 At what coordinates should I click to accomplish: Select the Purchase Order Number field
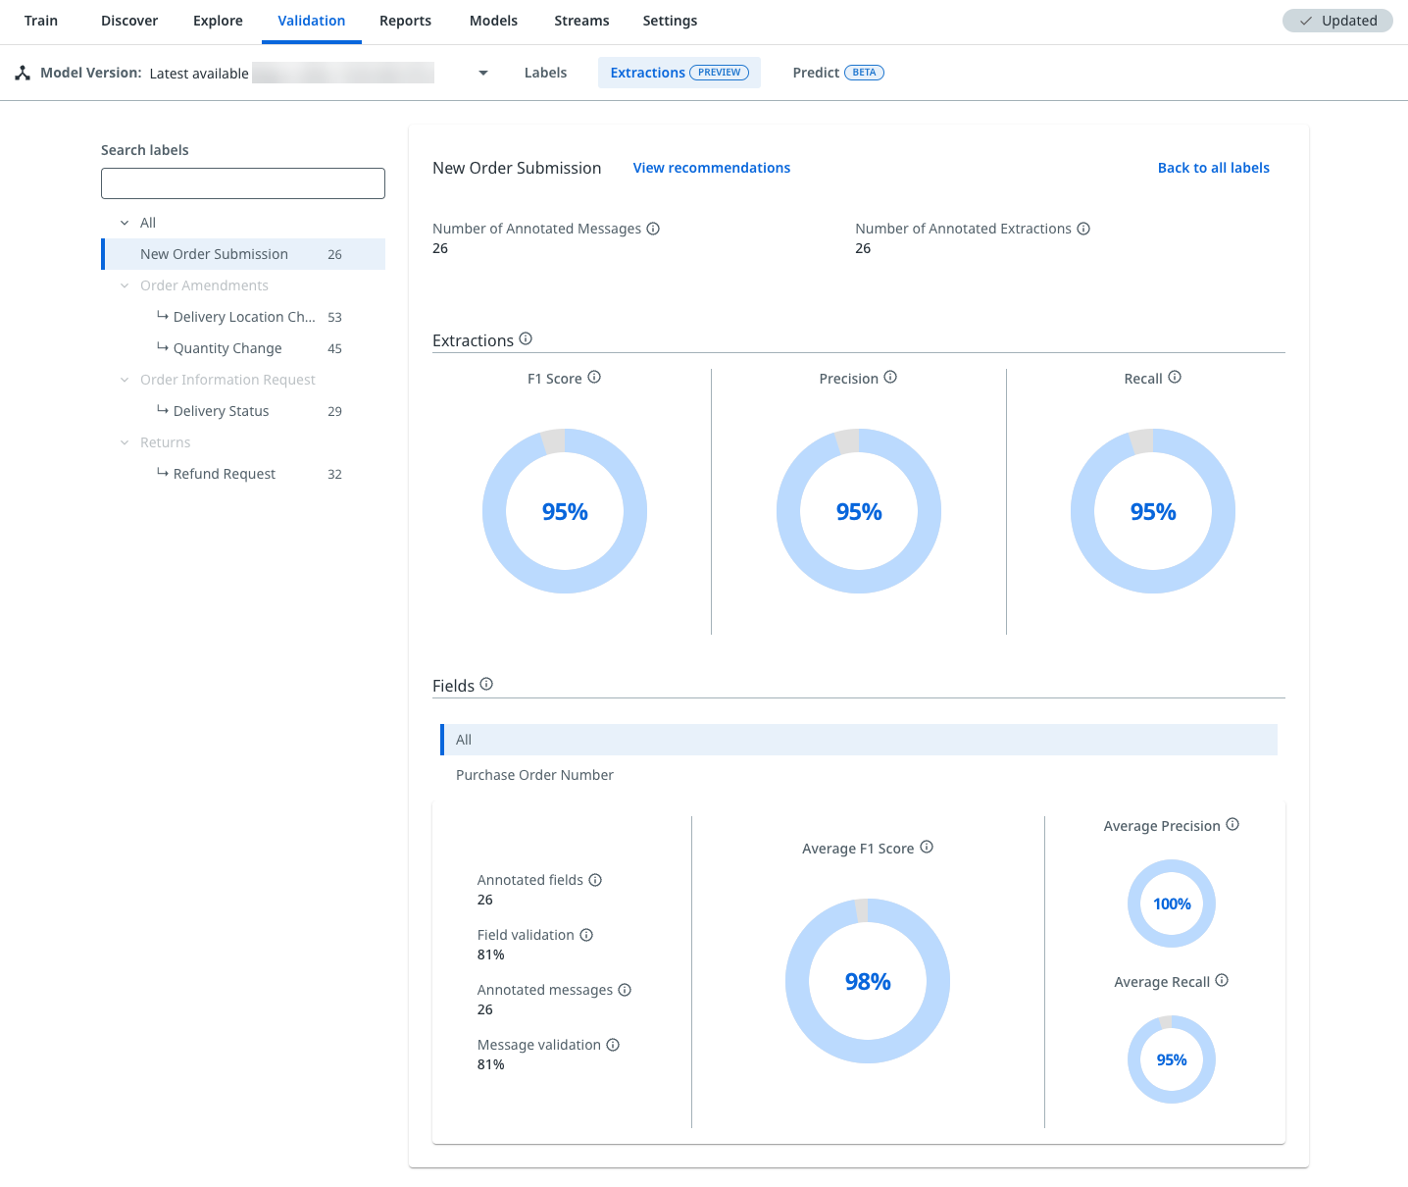point(534,775)
